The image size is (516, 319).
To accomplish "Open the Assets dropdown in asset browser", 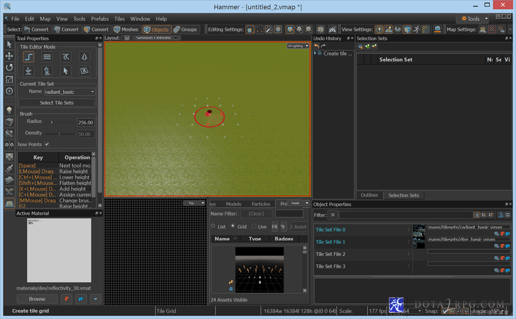I will (298, 203).
